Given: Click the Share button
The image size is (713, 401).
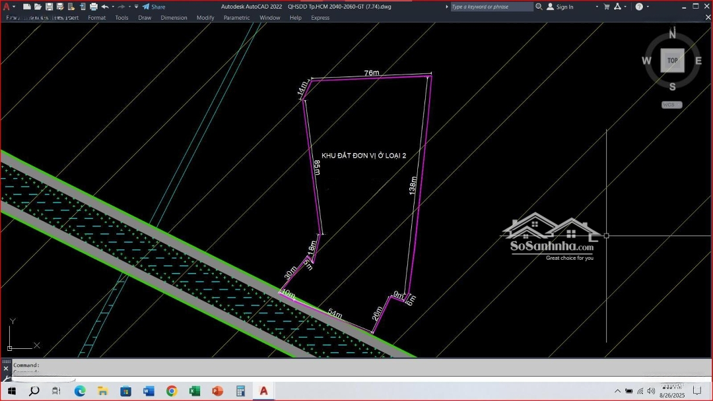Looking at the screenshot, I should tap(154, 7).
